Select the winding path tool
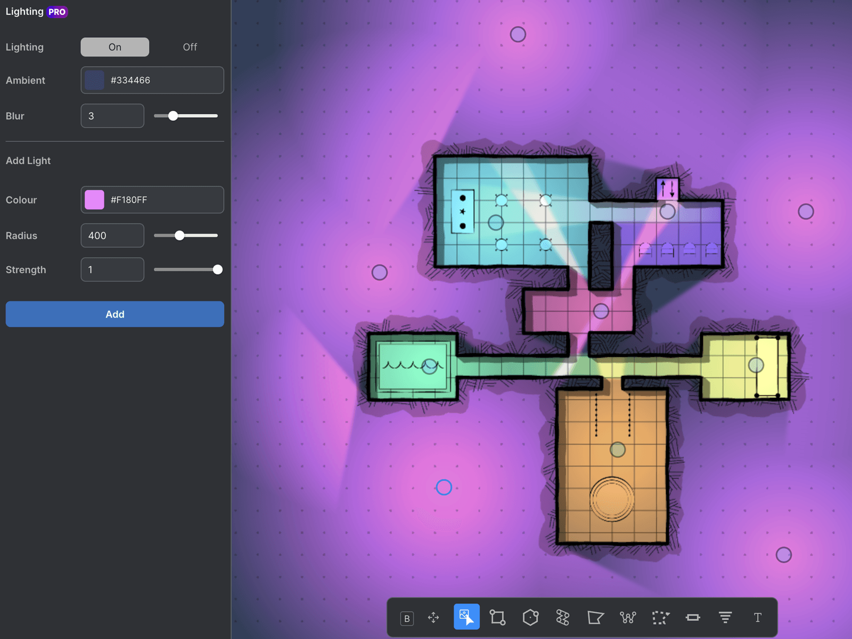This screenshot has height=639, width=852. pos(563,618)
